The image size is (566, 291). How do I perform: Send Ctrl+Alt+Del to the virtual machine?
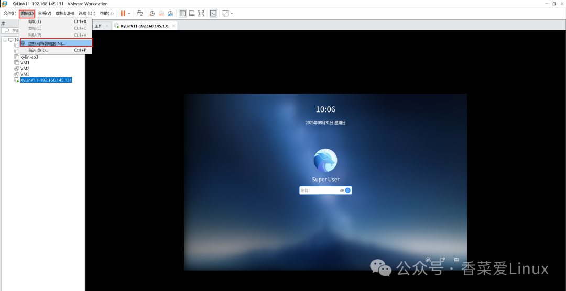coord(140,13)
